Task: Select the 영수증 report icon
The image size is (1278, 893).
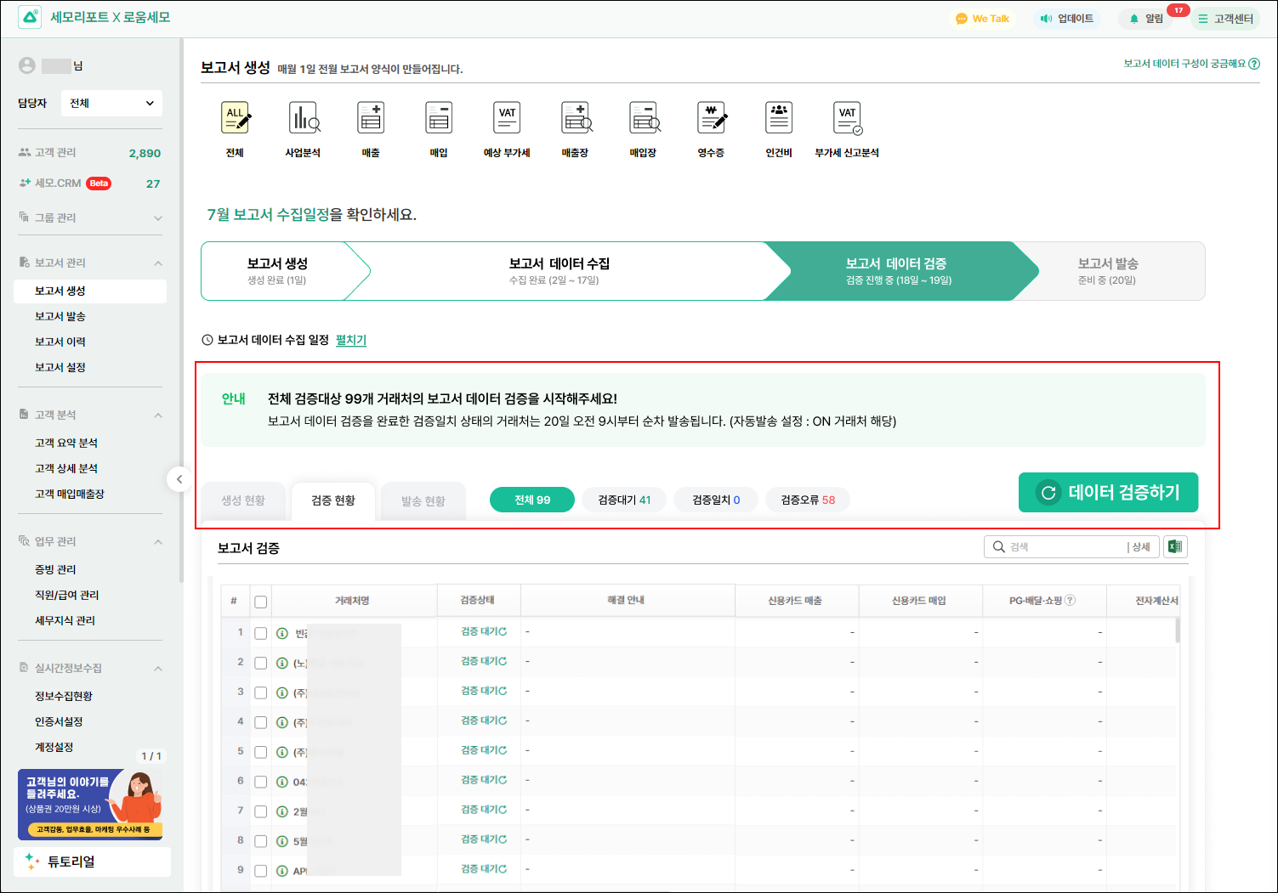Action: [711, 119]
